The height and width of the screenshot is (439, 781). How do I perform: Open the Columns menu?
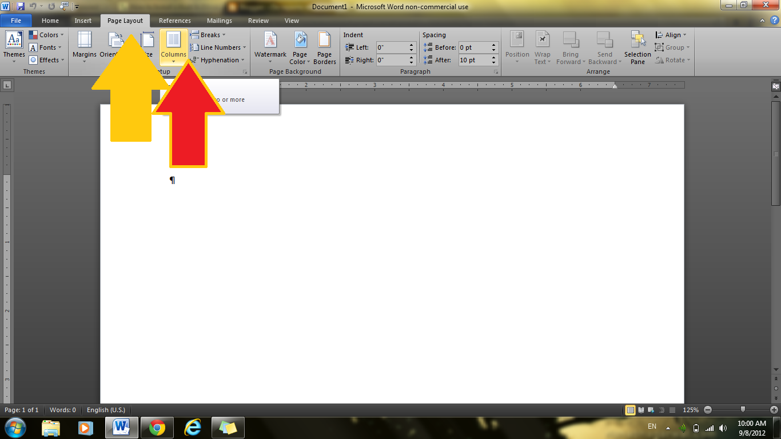pos(173,47)
